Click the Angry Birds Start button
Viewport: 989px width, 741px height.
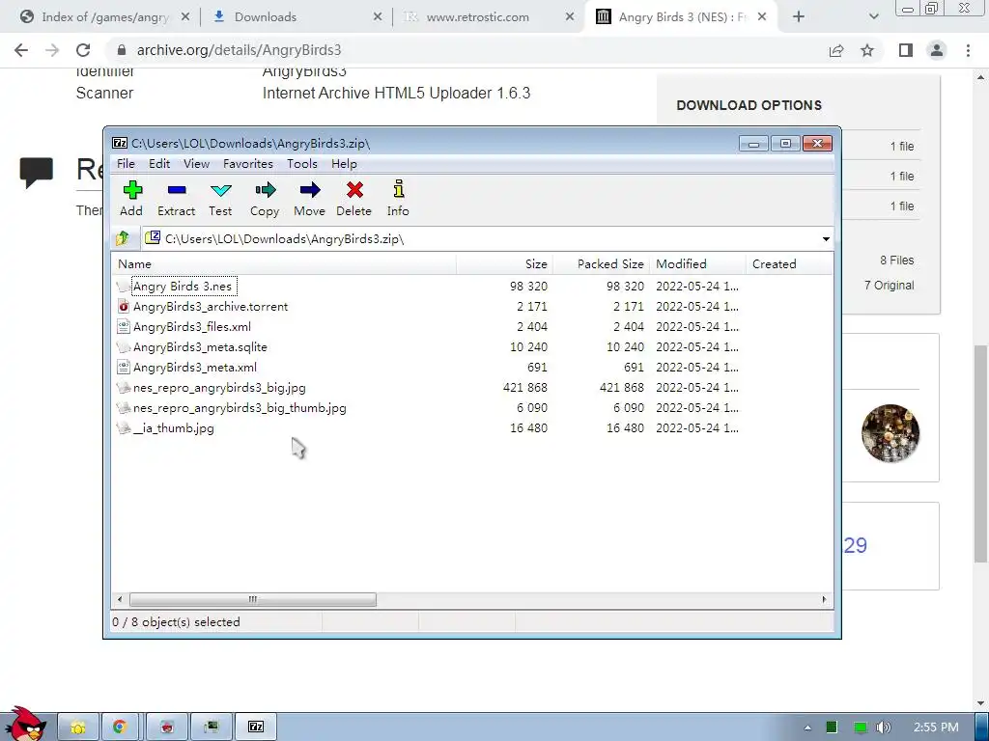pyautogui.click(x=25, y=725)
